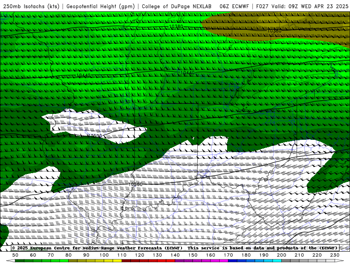Click the 160 value on the color scale
Screen dimensions: 350x263
(x=210, y=255)
